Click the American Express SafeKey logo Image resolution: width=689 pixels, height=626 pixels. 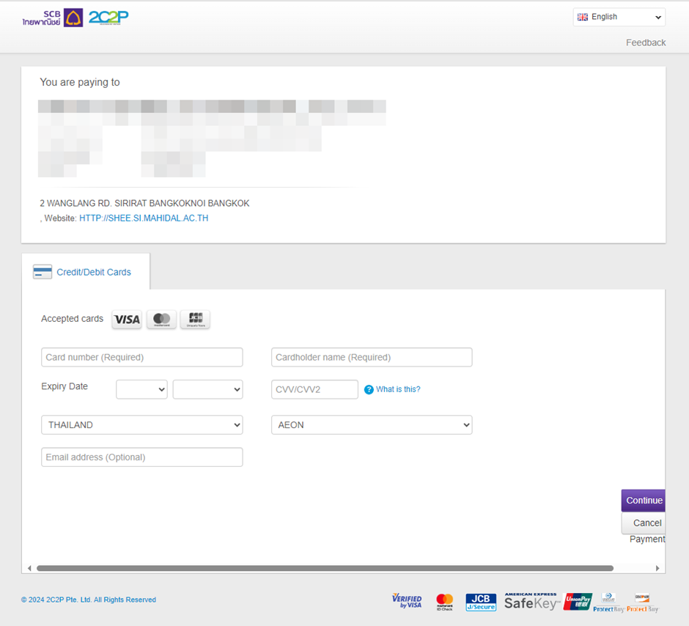[x=531, y=602]
